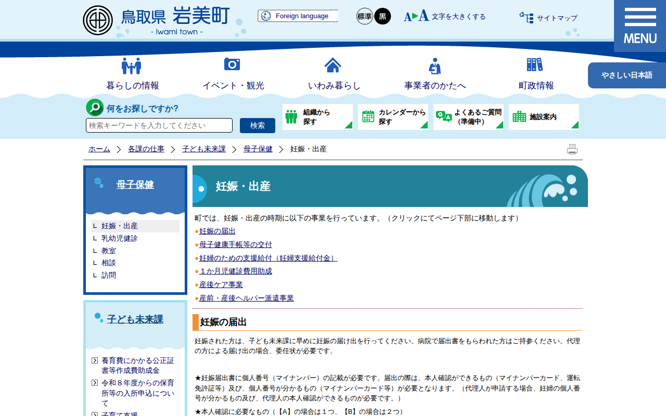Switch to the 黒 background mode
The height and width of the screenshot is (416, 666).
[x=382, y=16]
